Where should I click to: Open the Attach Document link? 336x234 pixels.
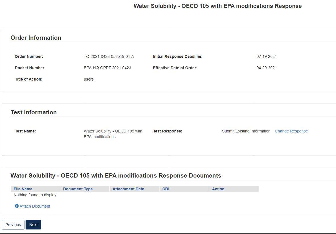35,206
